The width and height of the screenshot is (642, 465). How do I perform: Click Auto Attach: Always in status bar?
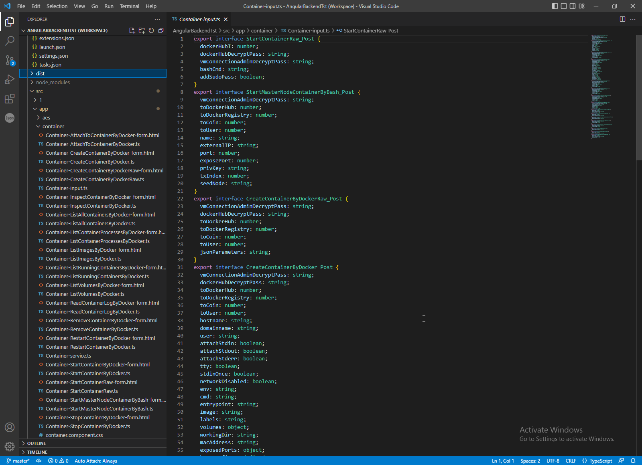(x=95, y=461)
